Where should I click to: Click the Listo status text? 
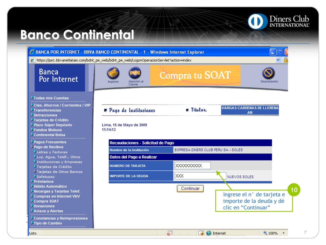tap(33, 233)
